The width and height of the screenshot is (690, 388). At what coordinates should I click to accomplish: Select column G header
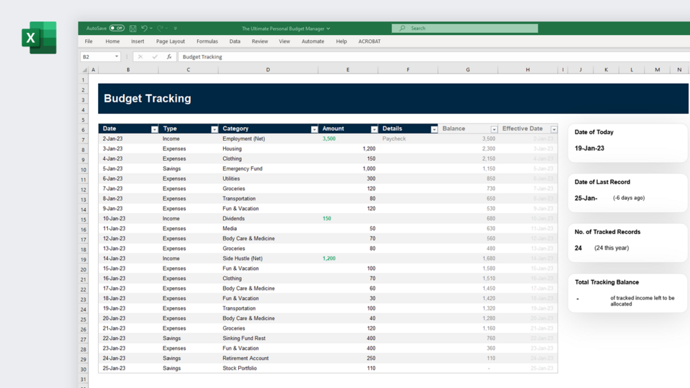click(x=468, y=69)
